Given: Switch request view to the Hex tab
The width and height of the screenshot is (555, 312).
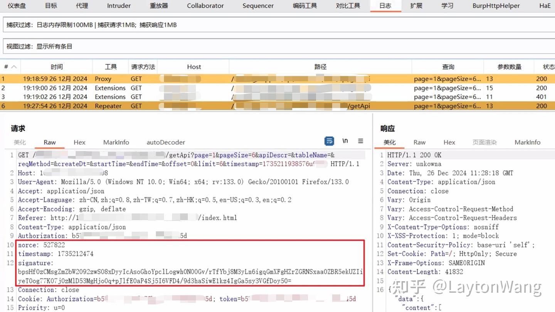Looking at the screenshot, I should click(x=79, y=142).
